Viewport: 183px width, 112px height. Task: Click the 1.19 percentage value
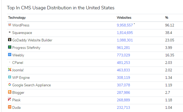pyautogui.click(x=169, y=85)
